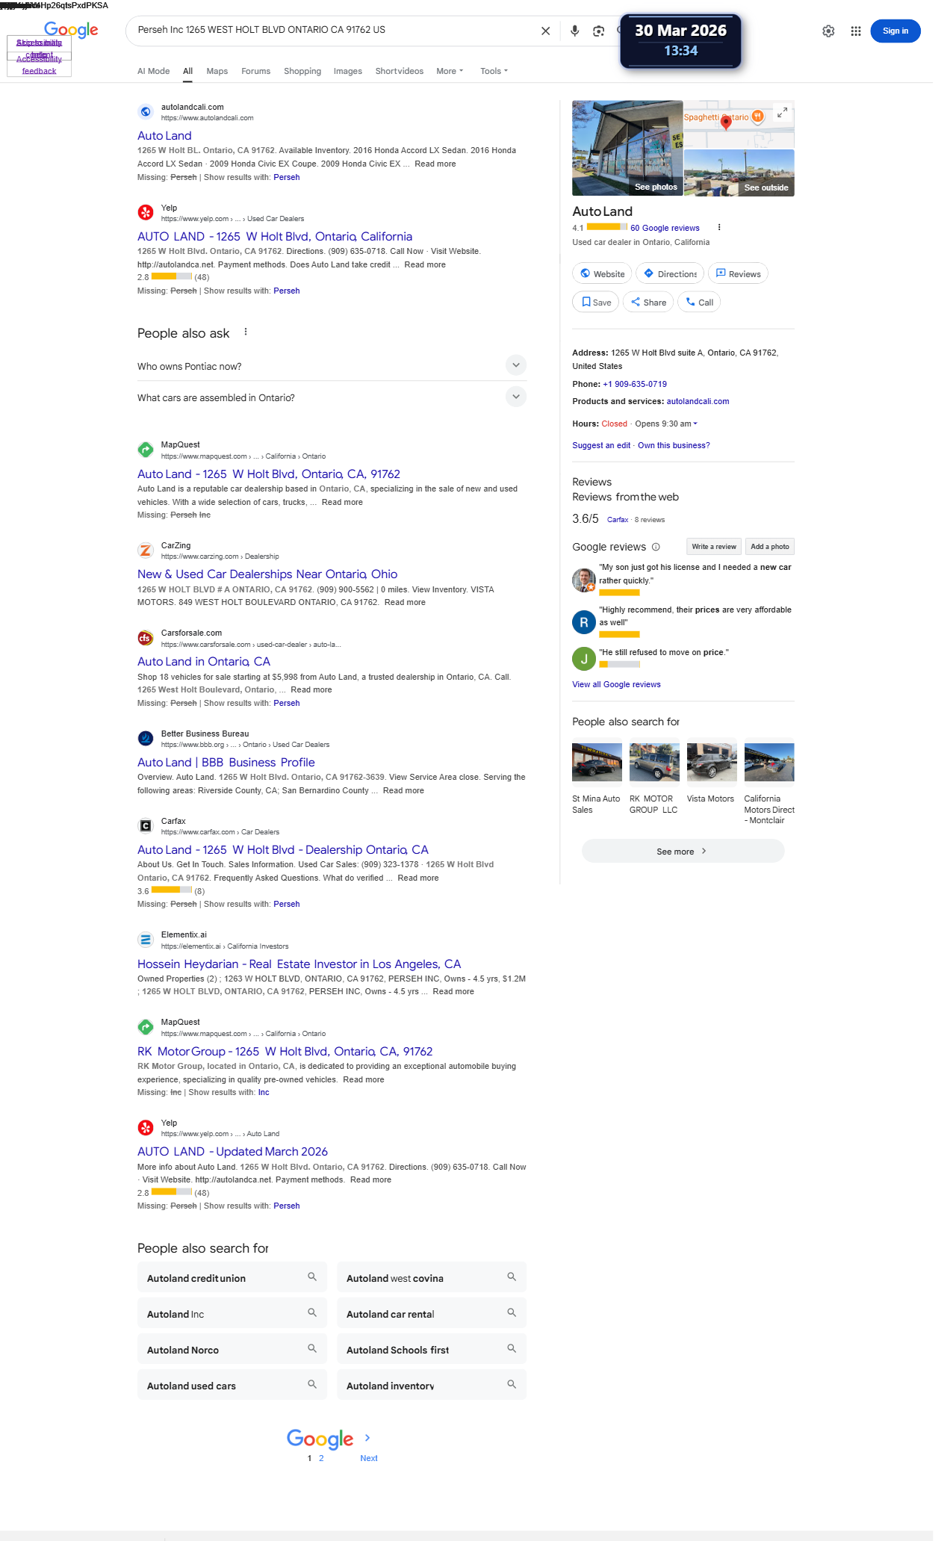The width and height of the screenshot is (944, 1541).
Task: Open the Yelp AUTO LAND 1265 W Holt Blvd result
Action: (275, 236)
